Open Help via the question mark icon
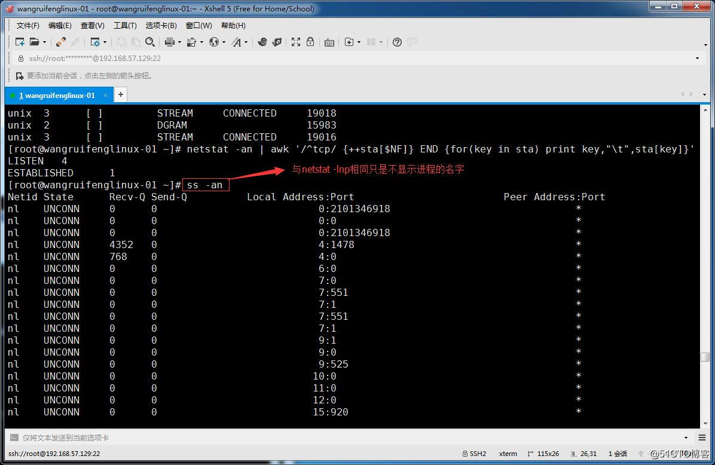The width and height of the screenshot is (715, 465). coord(397,42)
